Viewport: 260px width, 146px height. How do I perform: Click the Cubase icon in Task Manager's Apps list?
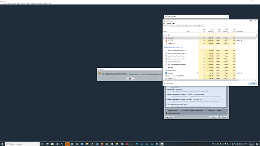[x=166, y=38]
